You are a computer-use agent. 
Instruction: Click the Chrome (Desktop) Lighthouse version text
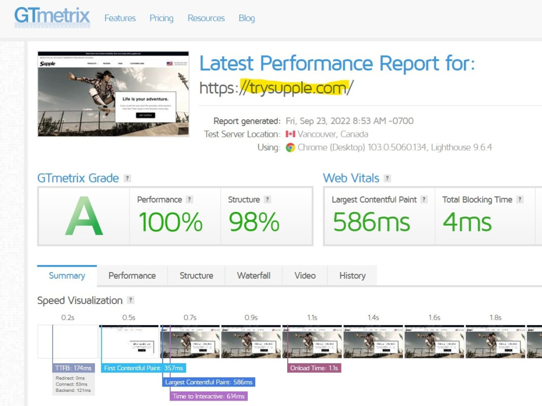tap(395, 147)
